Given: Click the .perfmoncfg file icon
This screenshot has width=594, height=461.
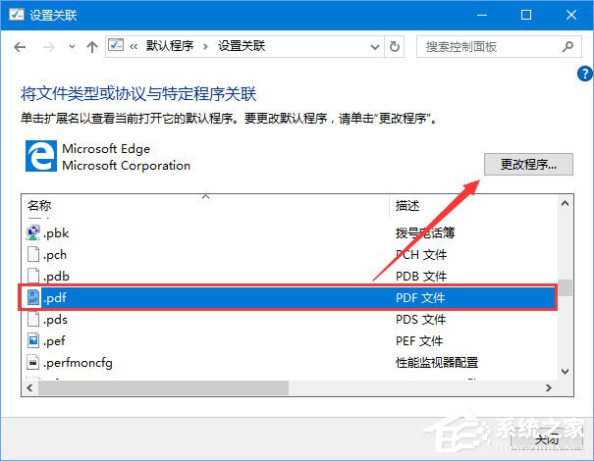Looking at the screenshot, I should pos(33,362).
